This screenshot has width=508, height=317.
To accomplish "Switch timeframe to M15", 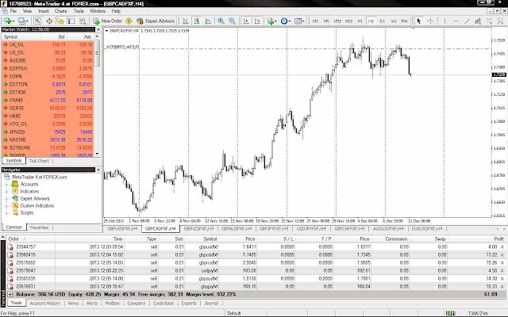I will pos(337,21).
